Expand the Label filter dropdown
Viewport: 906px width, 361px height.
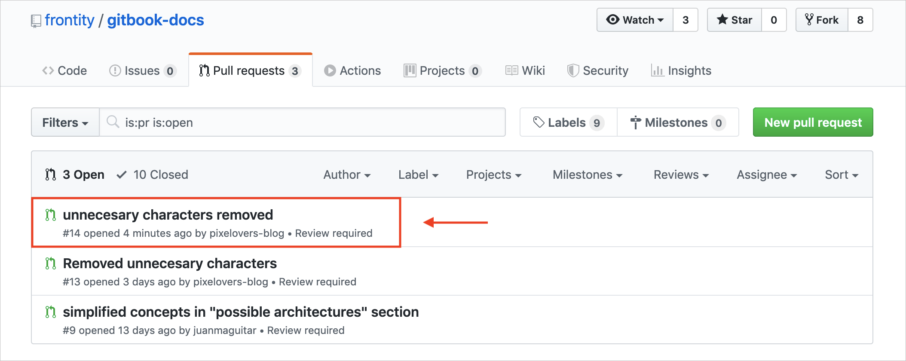click(419, 174)
